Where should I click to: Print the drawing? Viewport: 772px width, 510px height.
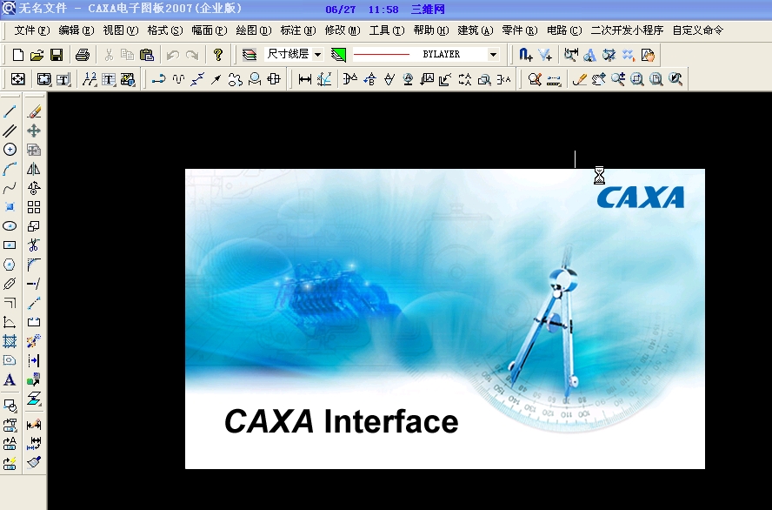click(x=83, y=55)
